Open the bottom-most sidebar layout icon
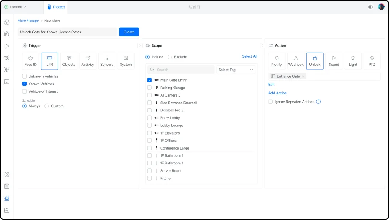Viewport: 389px width, 220px height. point(7,210)
